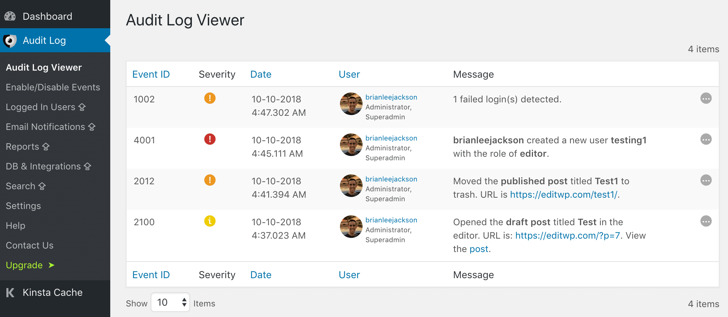Click user avatar in event 1002 row
Viewport: 728px width, 317px height.
(x=351, y=104)
